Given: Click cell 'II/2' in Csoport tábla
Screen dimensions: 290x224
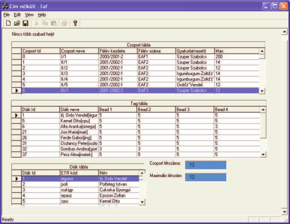Looking at the screenshot, I should 79,68.
